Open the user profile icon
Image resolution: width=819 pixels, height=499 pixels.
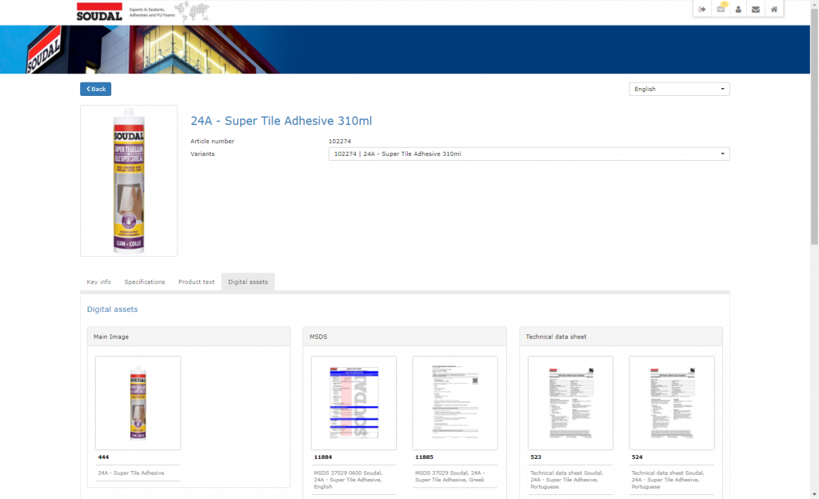point(738,10)
